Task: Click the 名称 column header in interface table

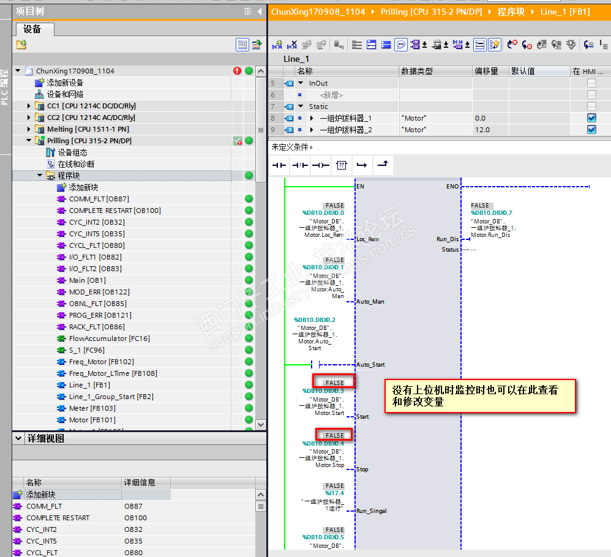Action: [x=347, y=71]
